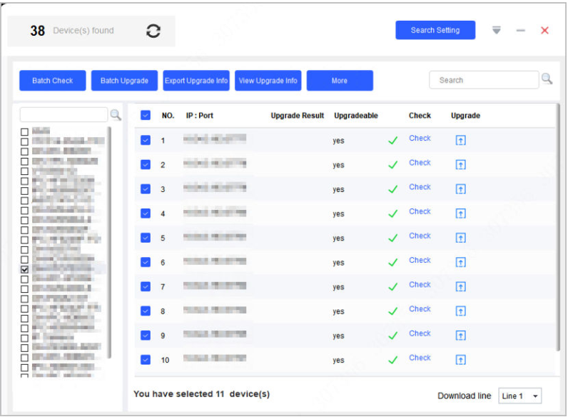Uncheck the checkbox for device row 5
568x417 pixels.
point(146,238)
